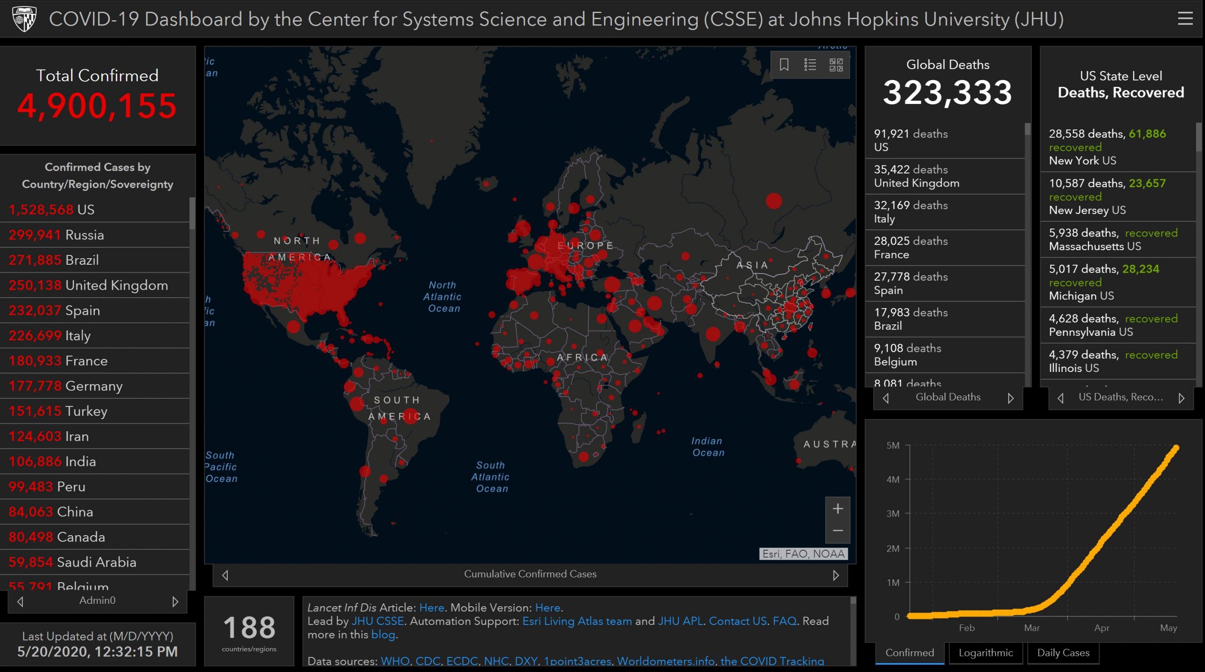Switch to the Daily Cases chart tab
Image resolution: width=1205 pixels, height=672 pixels.
click(x=1063, y=653)
